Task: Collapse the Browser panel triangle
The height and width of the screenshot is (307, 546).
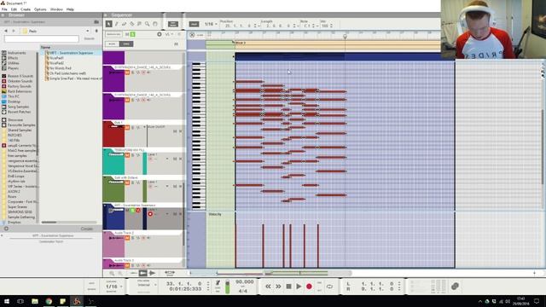Action: (x=3, y=15)
